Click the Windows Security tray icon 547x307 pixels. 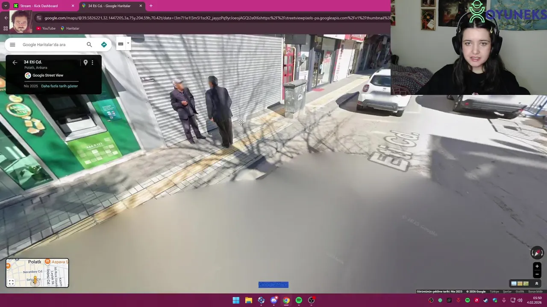click(x=495, y=300)
